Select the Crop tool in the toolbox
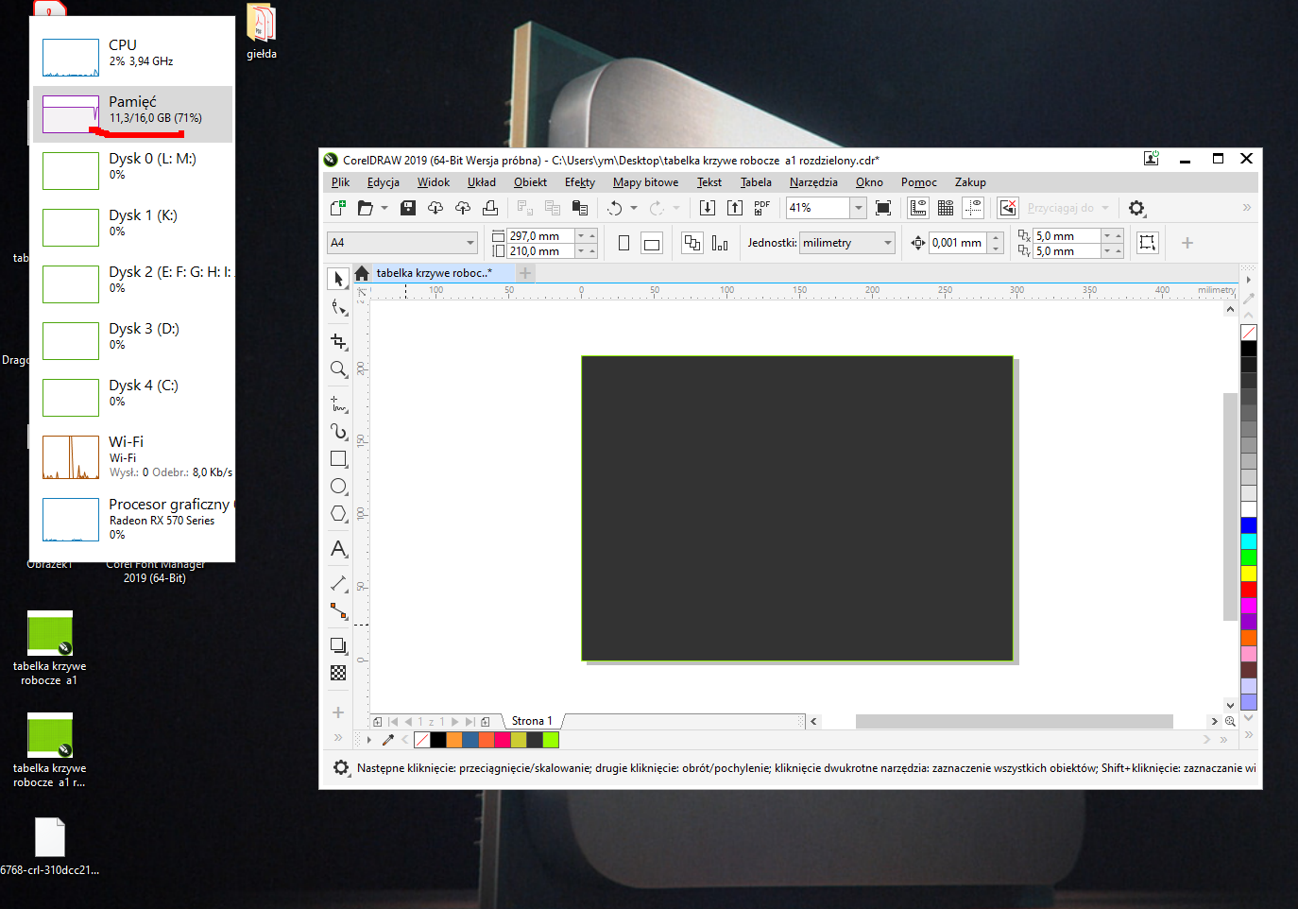The image size is (1298, 909). point(338,341)
